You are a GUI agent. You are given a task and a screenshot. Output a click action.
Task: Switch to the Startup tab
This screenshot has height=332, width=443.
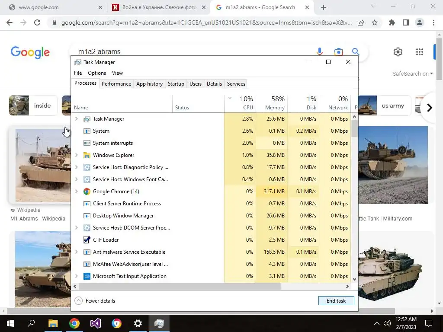coord(176,84)
